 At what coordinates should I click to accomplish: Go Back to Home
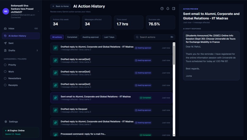point(61,6)
